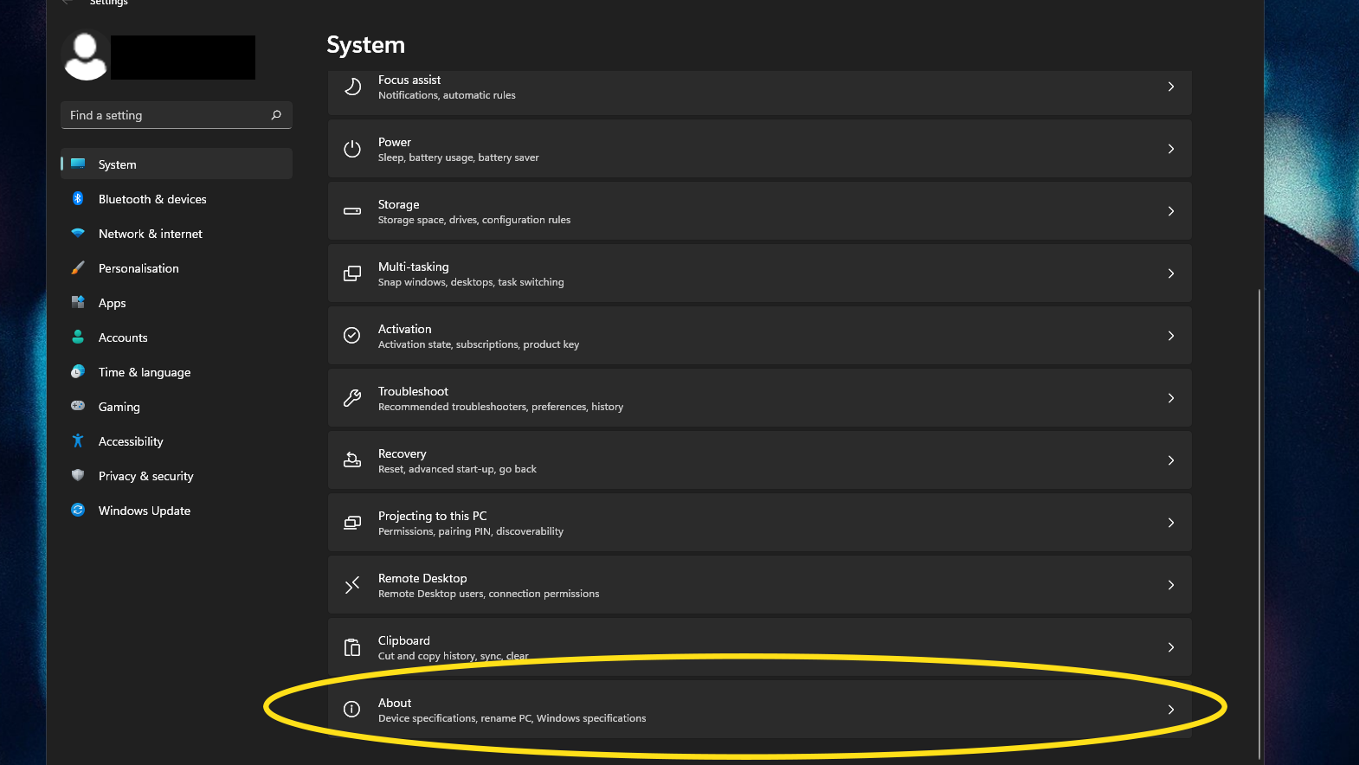
Task: Click the Troubleshoot wrench icon
Action: 352,398
